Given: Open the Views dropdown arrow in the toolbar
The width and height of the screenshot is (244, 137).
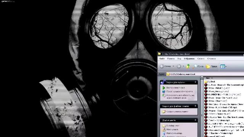Looking at the screenshot, I should [x=226, y=67].
